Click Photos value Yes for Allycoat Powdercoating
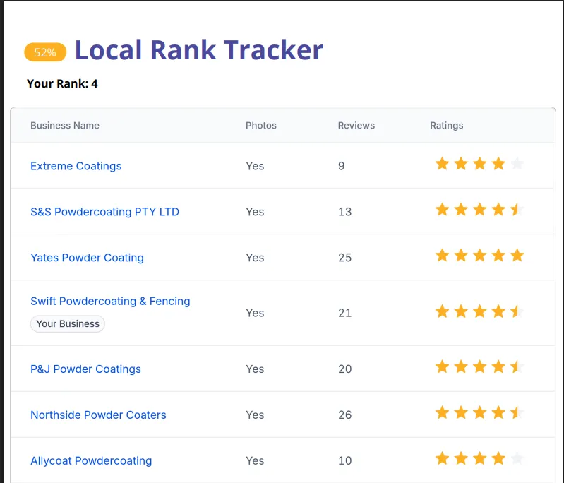This screenshot has height=483, width=564. coord(255,460)
